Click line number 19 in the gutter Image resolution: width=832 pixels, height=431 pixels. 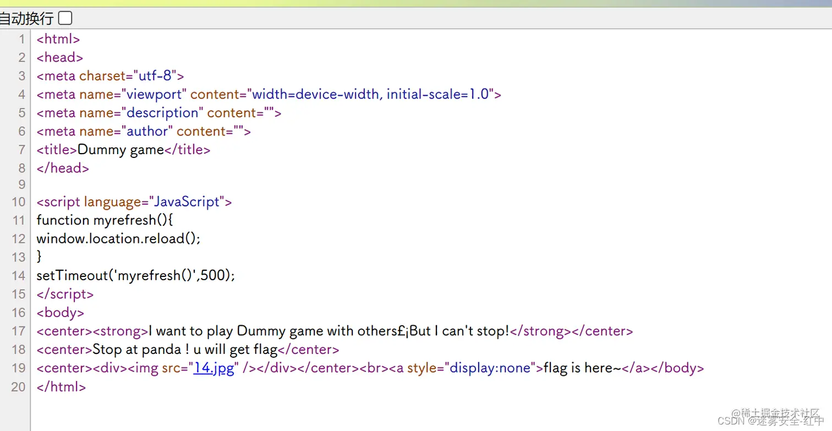click(x=19, y=368)
